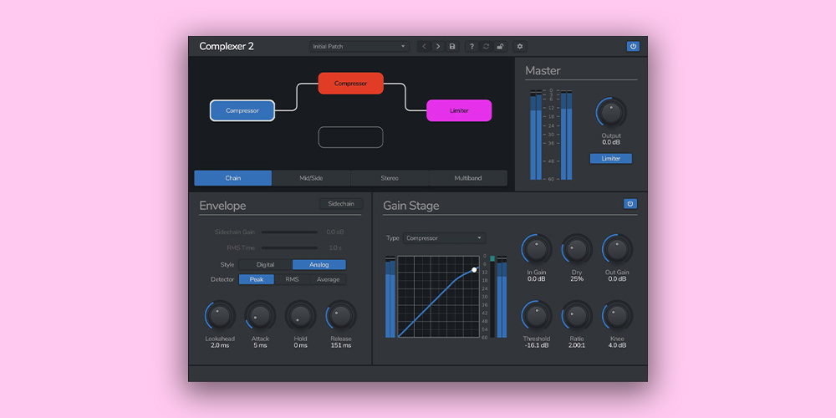Click the previous patch arrow
This screenshot has width=836, height=418.
pos(424,47)
